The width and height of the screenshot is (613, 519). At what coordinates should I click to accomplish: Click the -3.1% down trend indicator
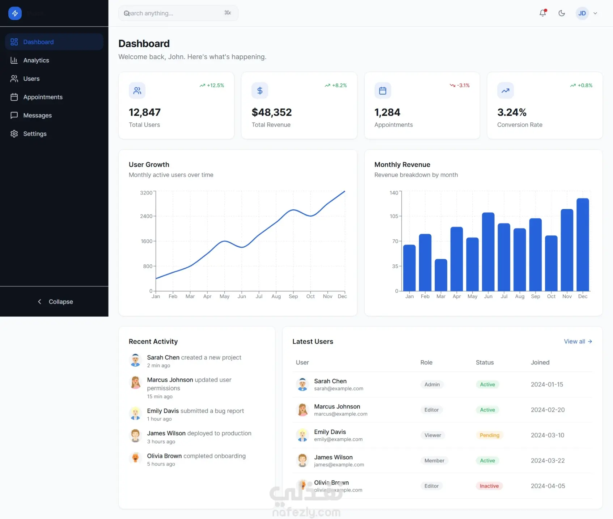[x=460, y=85]
